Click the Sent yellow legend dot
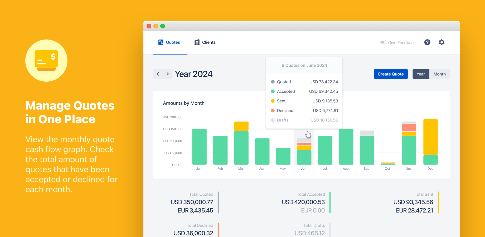Image resolution: width=485 pixels, height=237 pixels. pyautogui.click(x=273, y=101)
